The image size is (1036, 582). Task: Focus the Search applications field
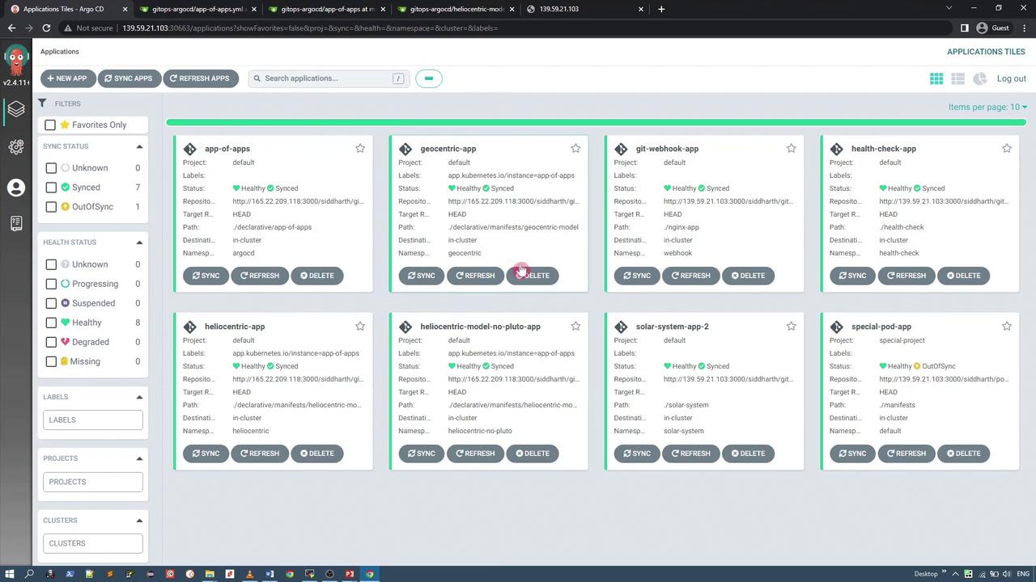click(328, 78)
